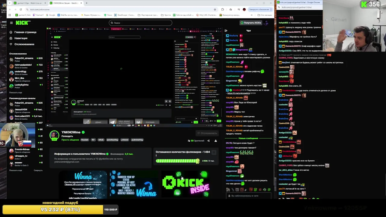Screen dimensions: 386x217
Task: Open Google bookmark
Action: coord(51,15)
